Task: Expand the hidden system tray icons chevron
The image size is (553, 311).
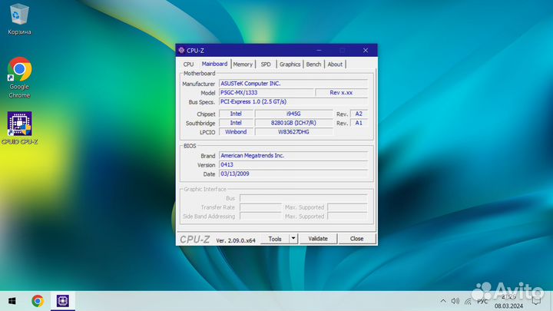Action: [442, 301]
